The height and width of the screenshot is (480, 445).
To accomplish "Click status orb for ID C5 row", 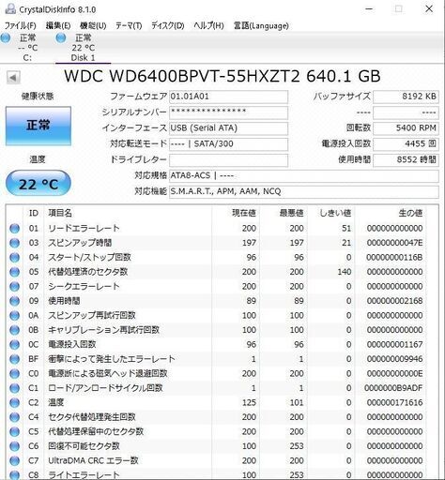I will 14,432.
